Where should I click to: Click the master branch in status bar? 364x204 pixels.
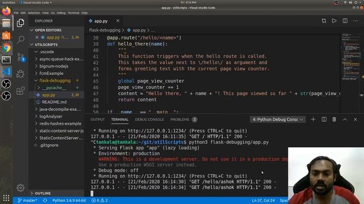[27, 200]
